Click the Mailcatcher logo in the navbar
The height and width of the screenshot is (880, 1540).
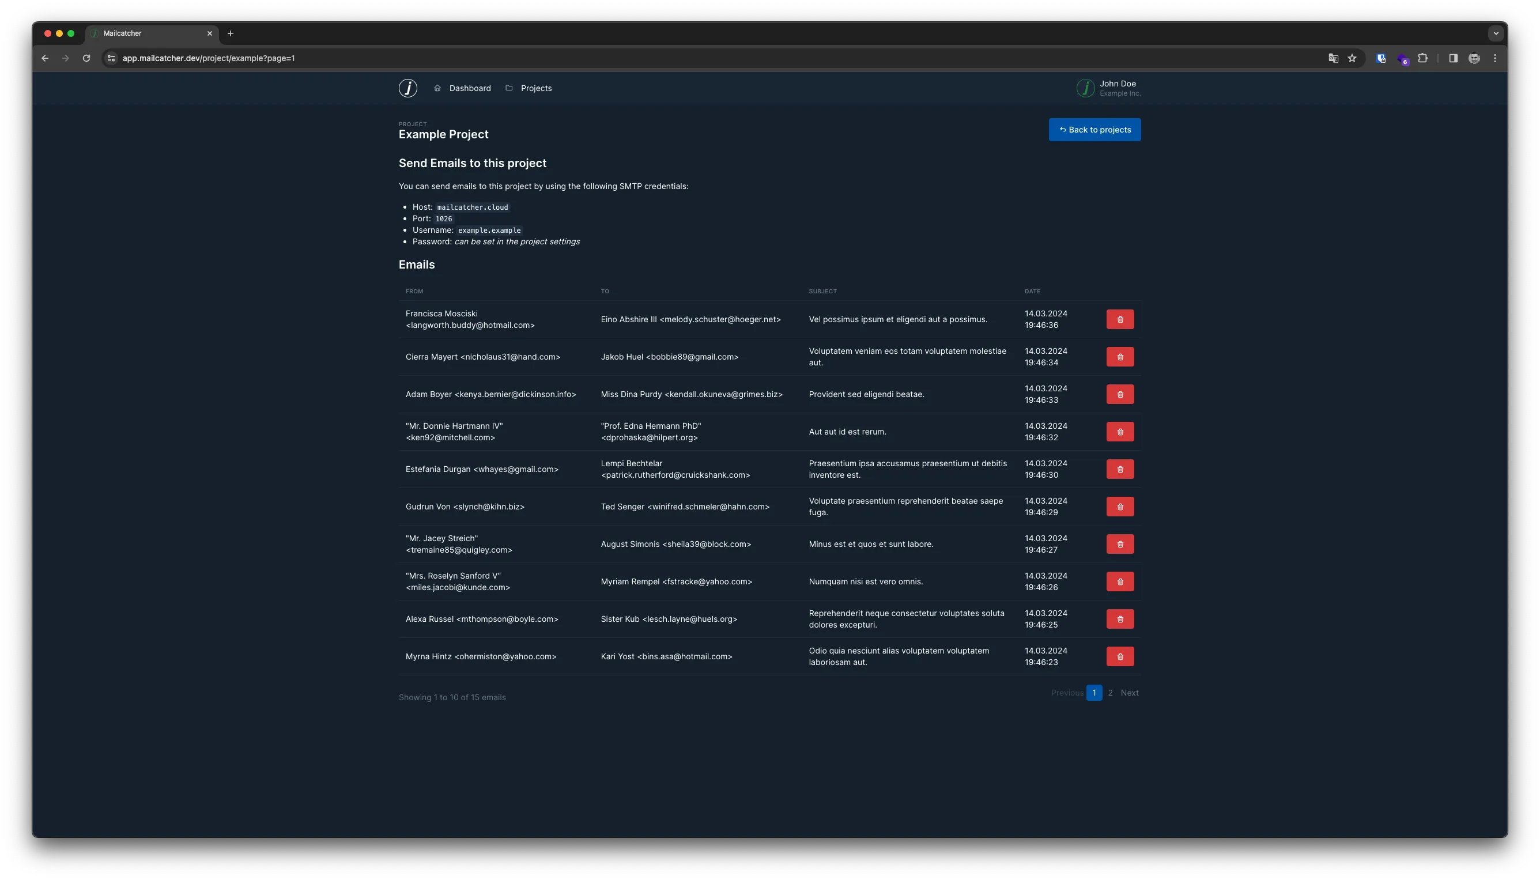pyautogui.click(x=408, y=88)
